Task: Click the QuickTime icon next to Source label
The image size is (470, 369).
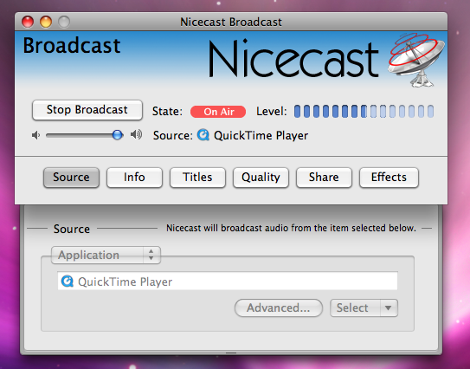Action: coord(203,135)
